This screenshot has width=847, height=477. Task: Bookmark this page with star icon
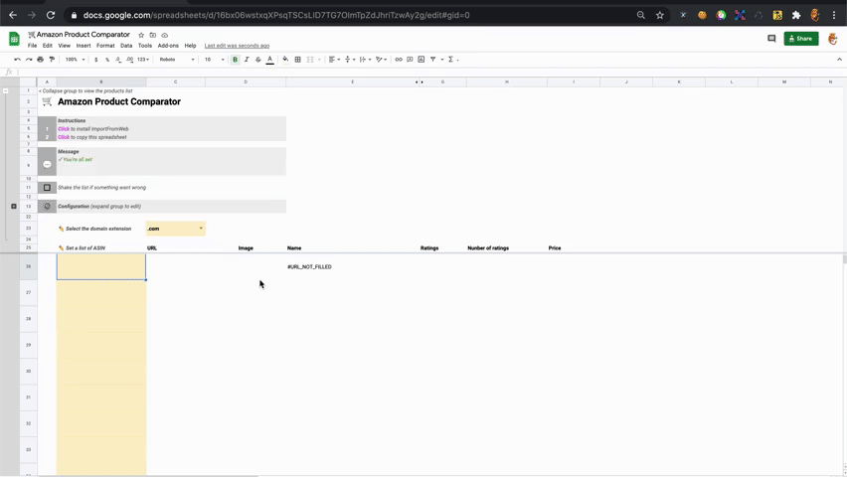click(659, 15)
